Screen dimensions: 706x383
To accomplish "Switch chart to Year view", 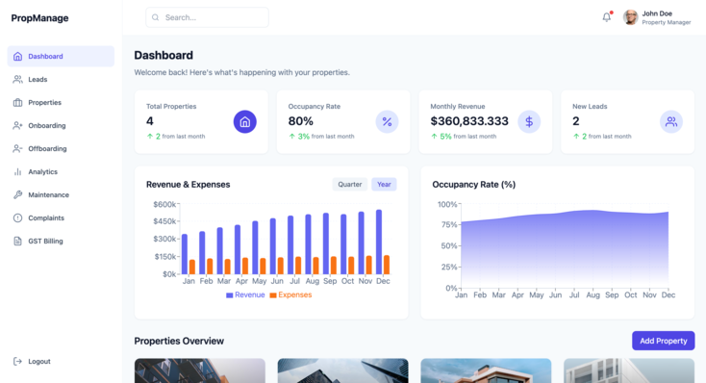I will coord(384,185).
